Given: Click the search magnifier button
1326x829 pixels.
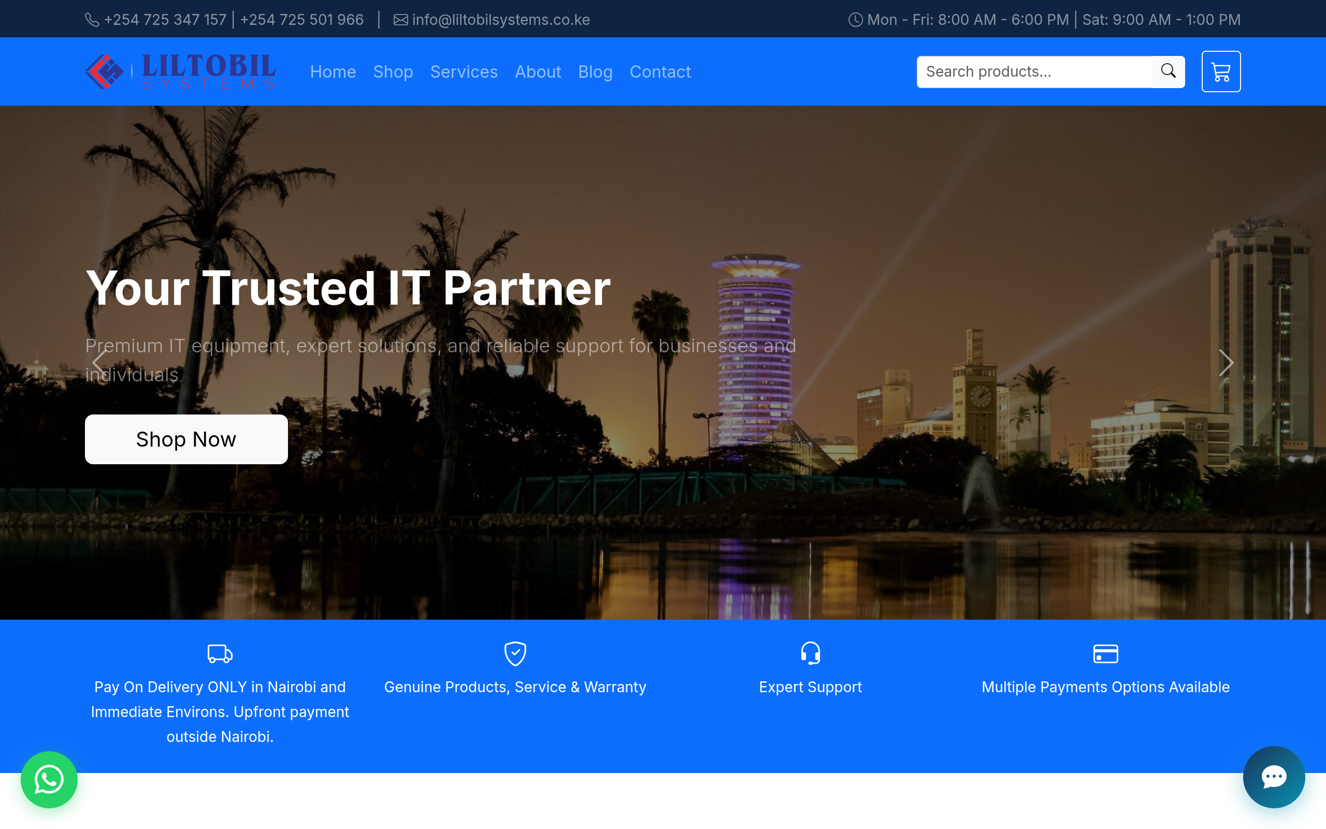Looking at the screenshot, I should tap(1168, 72).
